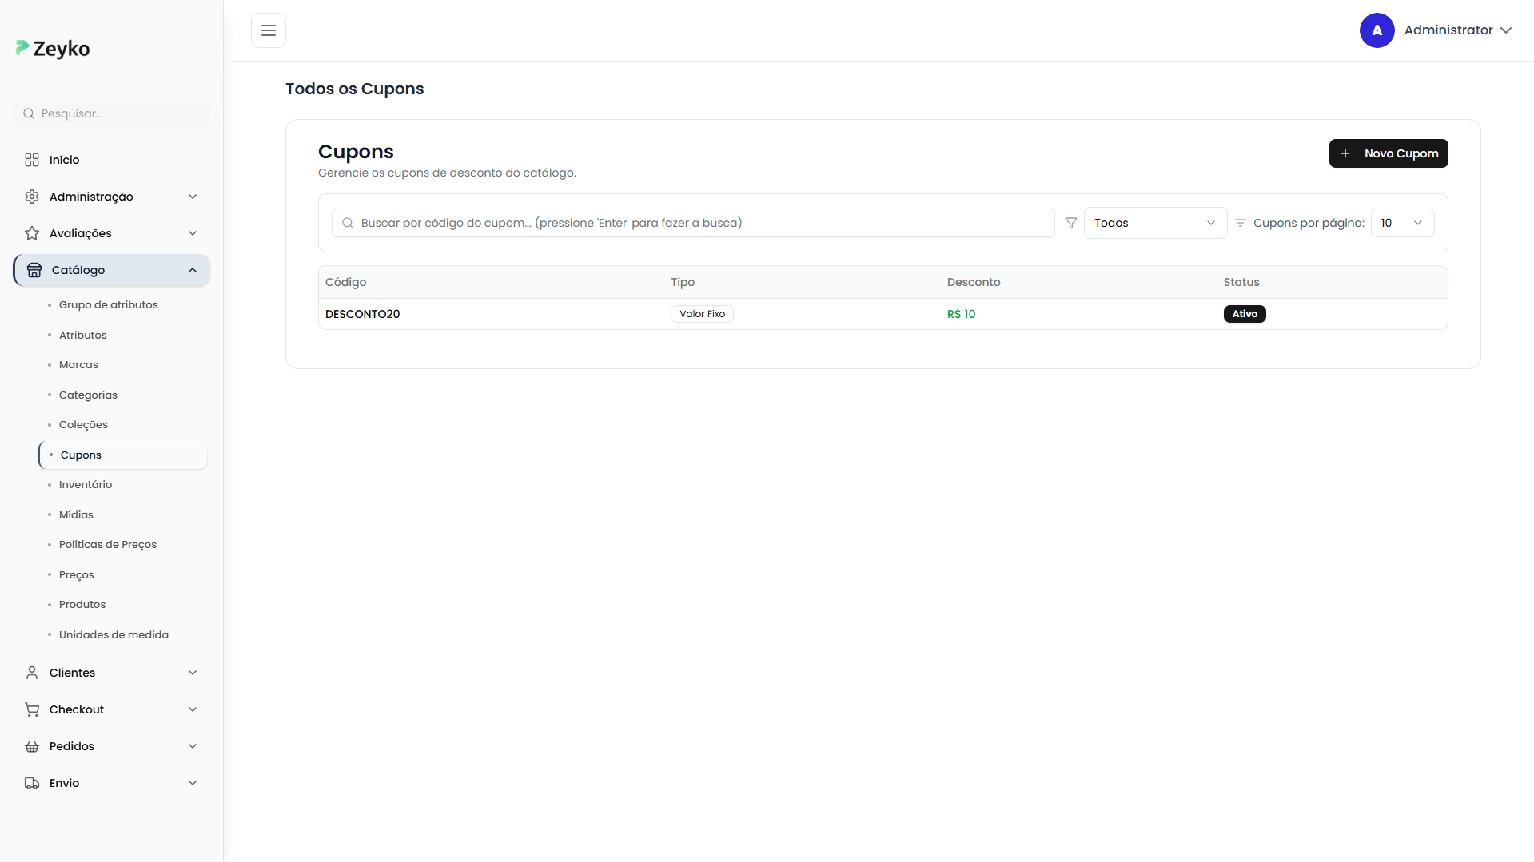This screenshot has height=862, width=1534.
Task: Click the Envio truck icon
Action: (x=32, y=783)
